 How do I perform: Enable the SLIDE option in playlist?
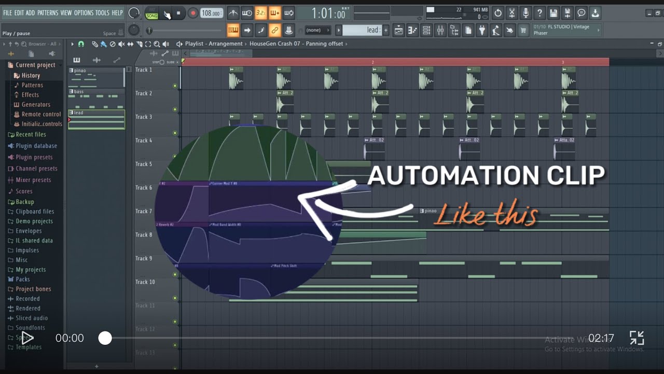177,62
